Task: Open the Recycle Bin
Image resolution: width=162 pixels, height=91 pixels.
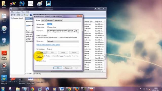Action: [x=4, y=42]
